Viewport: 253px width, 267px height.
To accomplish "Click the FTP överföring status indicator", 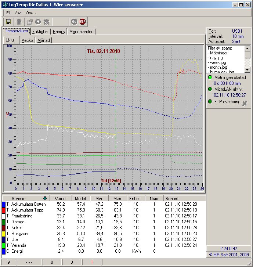I will click(210, 102).
